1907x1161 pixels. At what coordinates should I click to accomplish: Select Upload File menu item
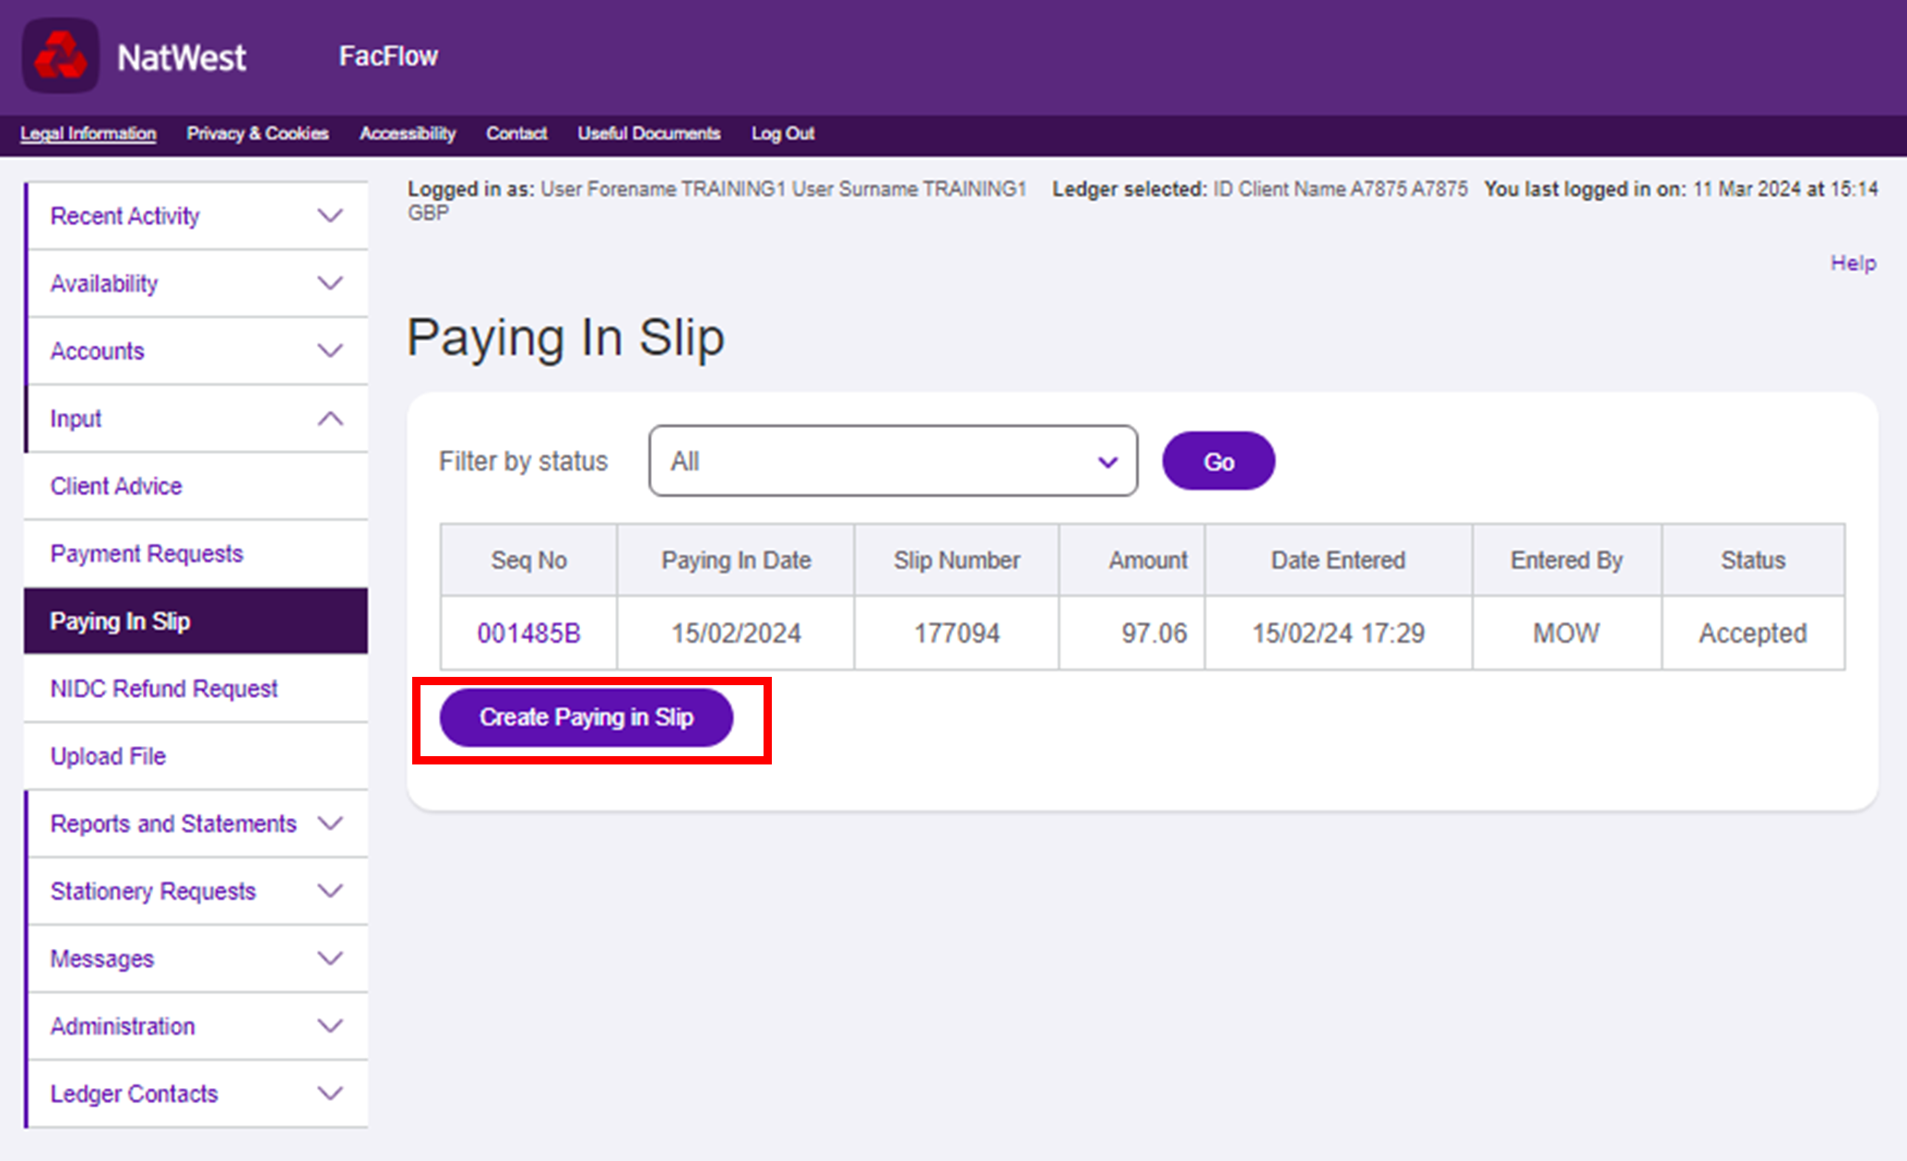(108, 756)
